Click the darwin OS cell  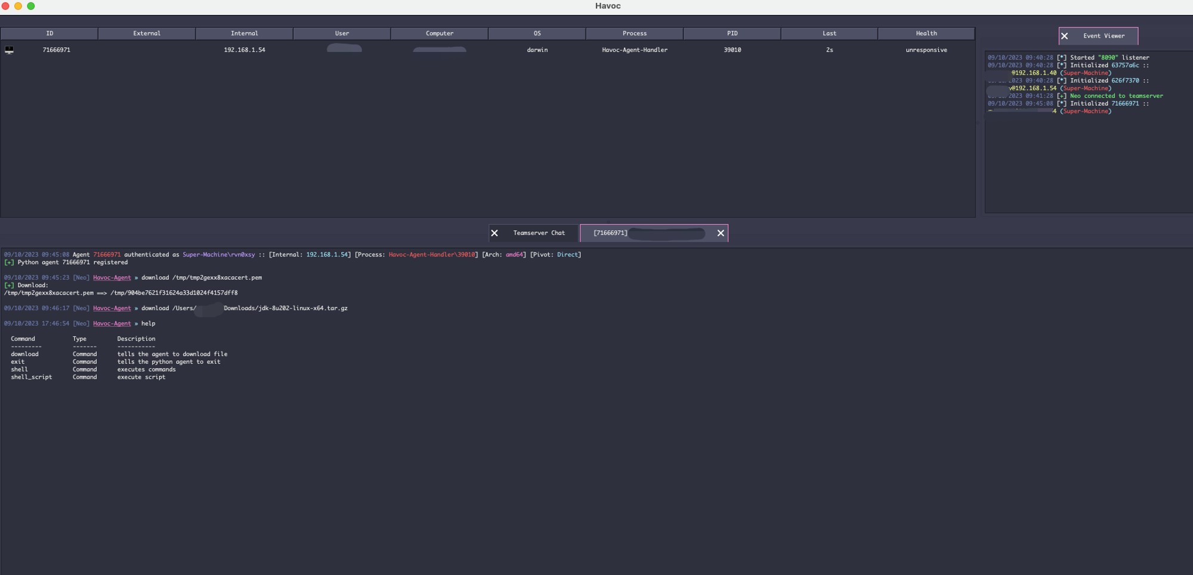537,50
